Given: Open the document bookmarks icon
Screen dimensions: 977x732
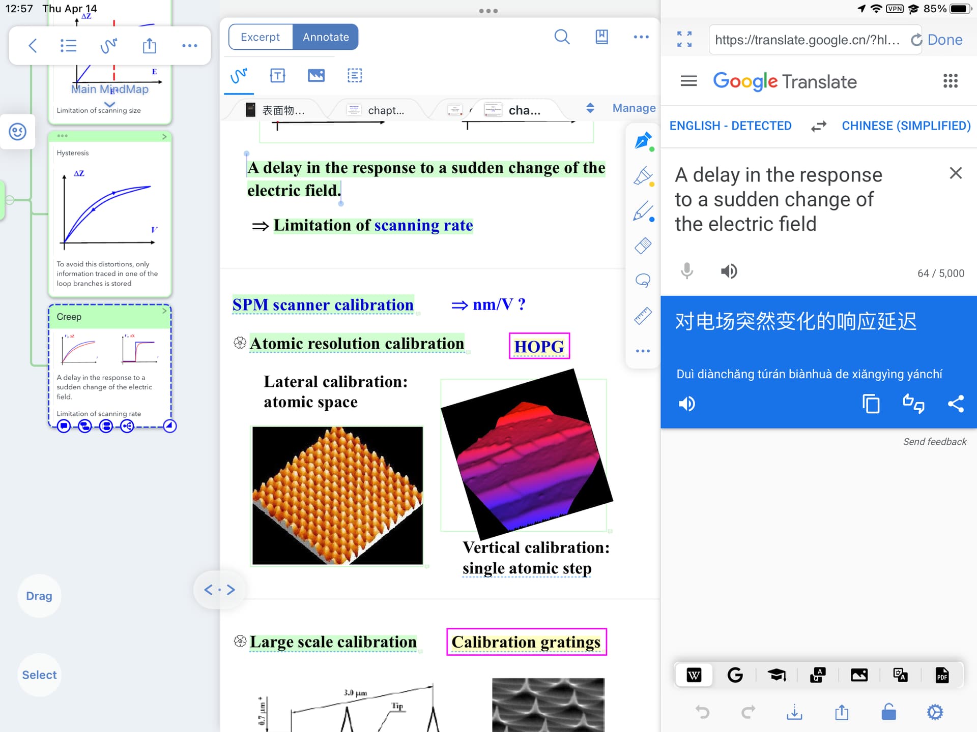Looking at the screenshot, I should click(x=601, y=37).
